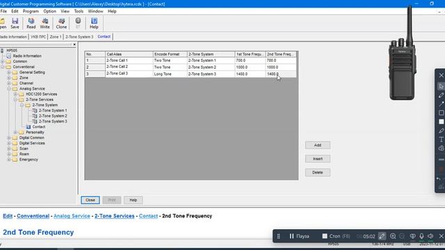Click the Save toolbar icon

[15, 23]
